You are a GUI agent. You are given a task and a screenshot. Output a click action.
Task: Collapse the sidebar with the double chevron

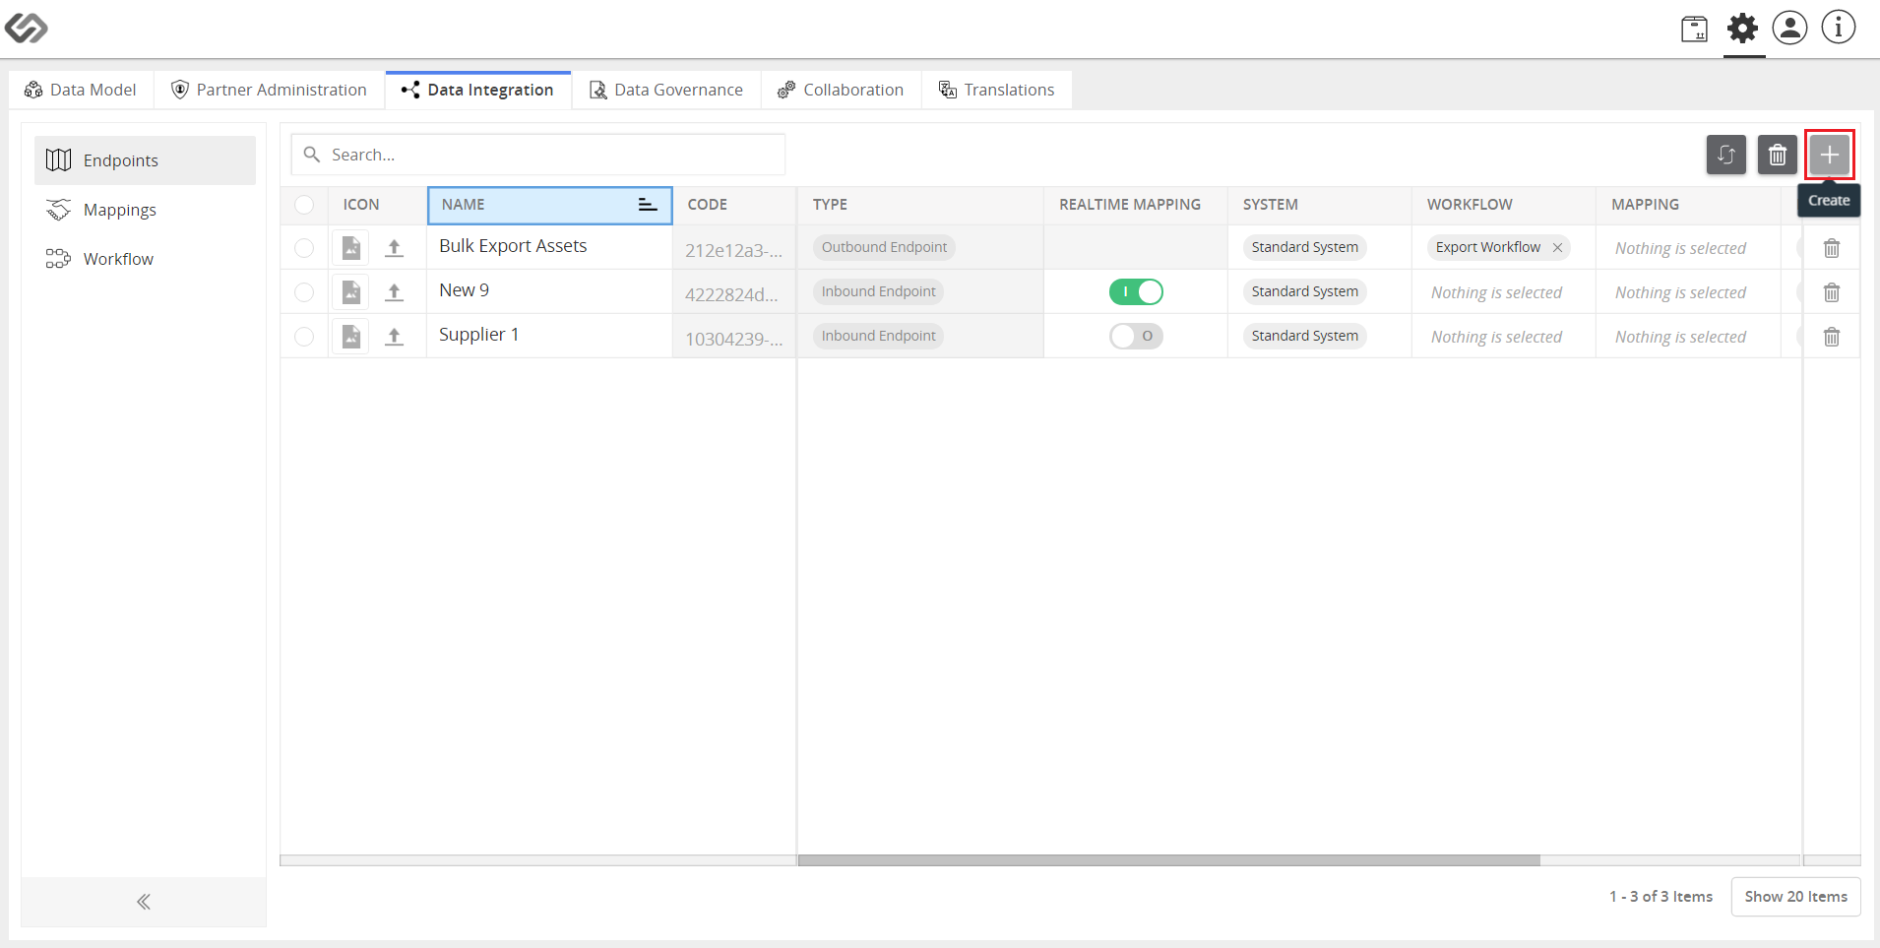(x=144, y=902)
